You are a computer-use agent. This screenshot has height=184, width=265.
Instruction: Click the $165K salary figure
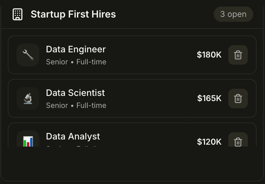pyautogui.click(x=209, y=99)
